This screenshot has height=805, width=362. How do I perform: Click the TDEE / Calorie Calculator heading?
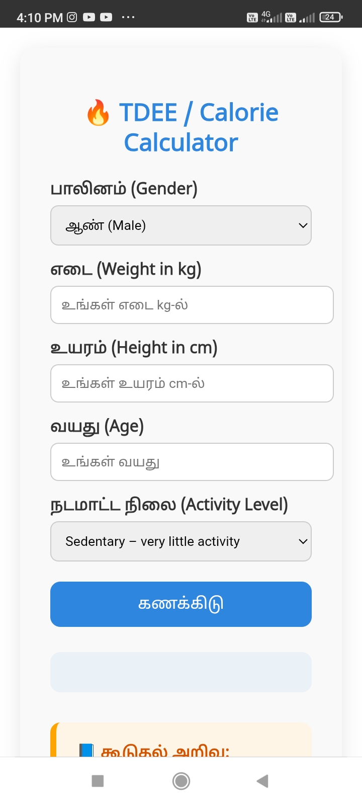click(x=181, y=127)
